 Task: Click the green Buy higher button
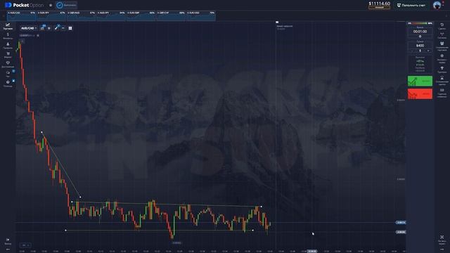(420, 81)
